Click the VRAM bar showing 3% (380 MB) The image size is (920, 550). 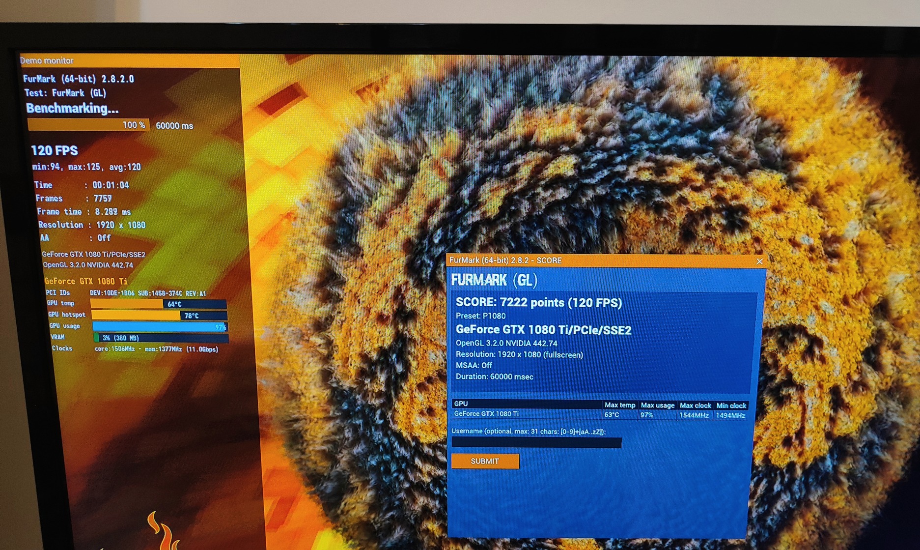(x=161, y=338)
